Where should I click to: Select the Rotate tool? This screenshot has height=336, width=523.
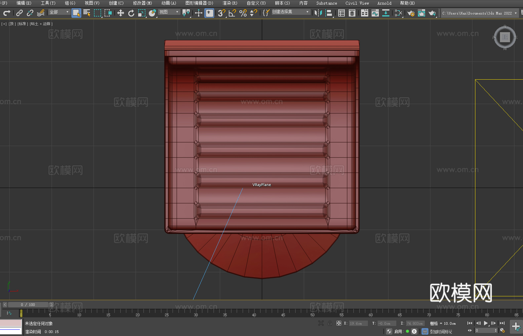(x=131, y=13)
